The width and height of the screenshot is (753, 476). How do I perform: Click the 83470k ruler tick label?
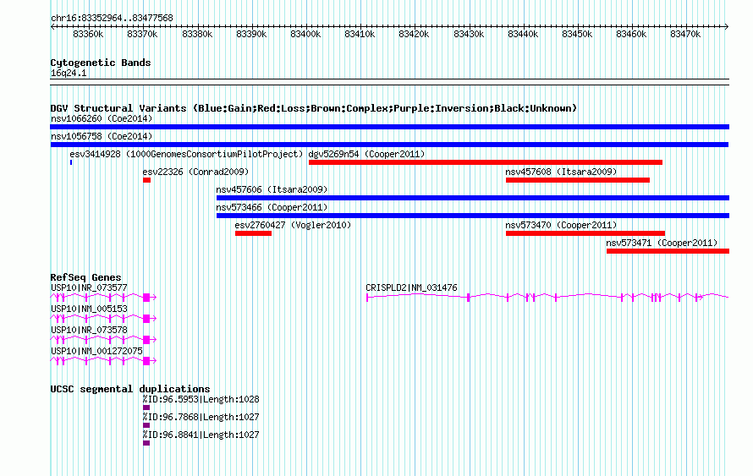point(685,34)
